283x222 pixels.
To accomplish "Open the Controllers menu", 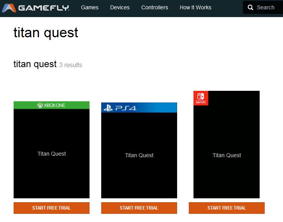I will point(155,7).
